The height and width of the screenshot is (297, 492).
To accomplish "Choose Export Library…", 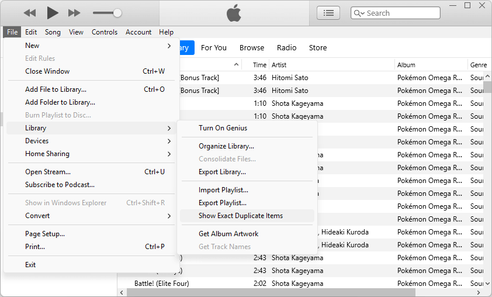I will [x=247, y=172].
